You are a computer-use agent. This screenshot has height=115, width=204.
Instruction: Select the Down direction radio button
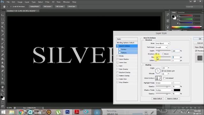click(163, 54)
